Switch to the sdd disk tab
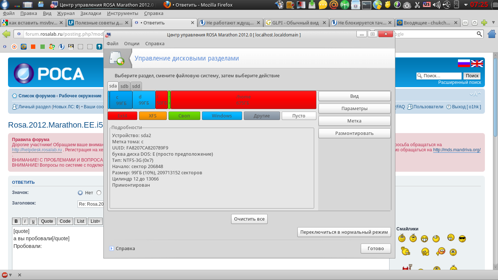 136,86
